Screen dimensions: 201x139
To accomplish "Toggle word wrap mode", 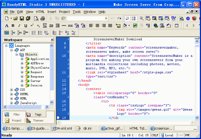I will click(x=127, y=19).
